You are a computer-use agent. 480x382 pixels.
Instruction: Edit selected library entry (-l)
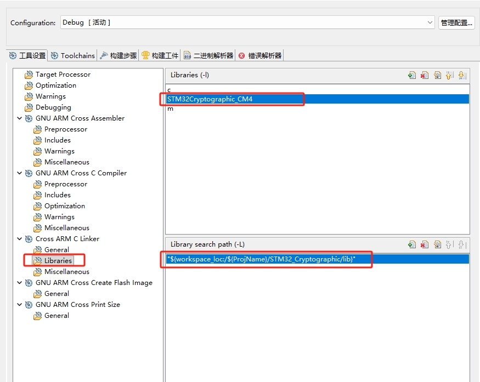(437, 75)
